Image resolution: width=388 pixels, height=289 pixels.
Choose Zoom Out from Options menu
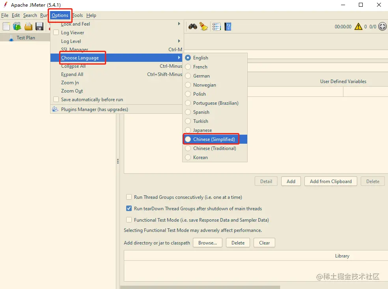pyautogui.click(x=116, y=91)
